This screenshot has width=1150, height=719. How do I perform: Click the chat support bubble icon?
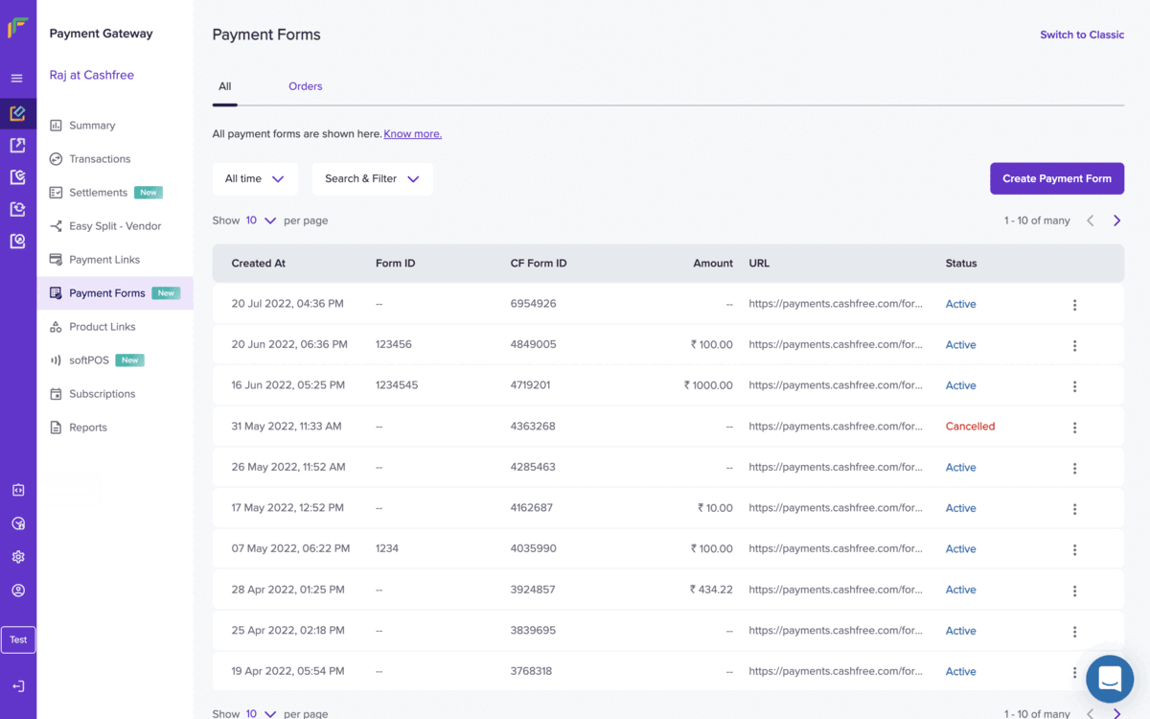click(x=1110, y=679)
